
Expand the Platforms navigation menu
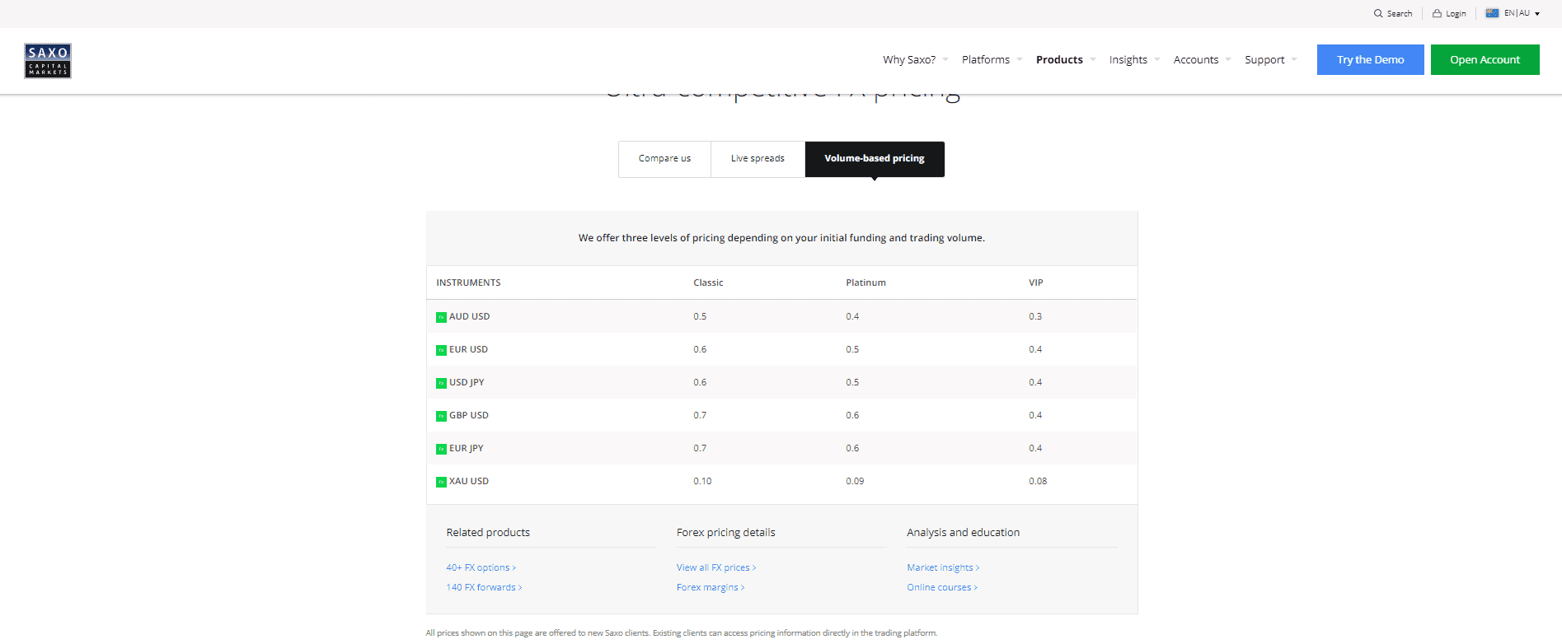pos(986,59)
